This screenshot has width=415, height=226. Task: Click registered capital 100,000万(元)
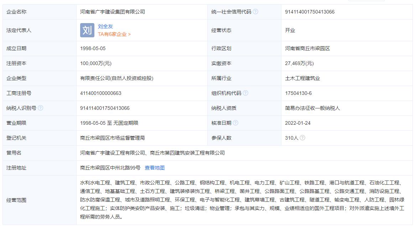pos(96,63)
